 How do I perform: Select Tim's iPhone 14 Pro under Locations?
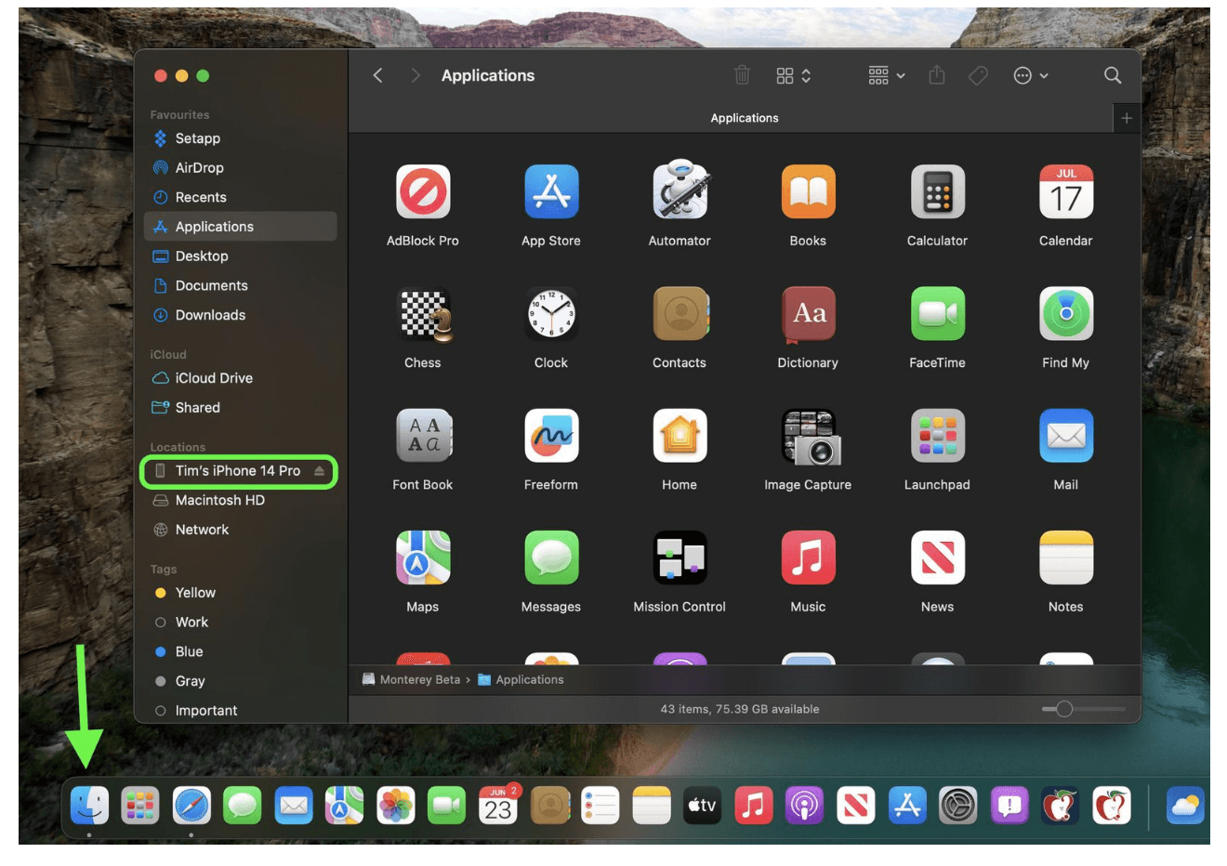tap(239, 471)
